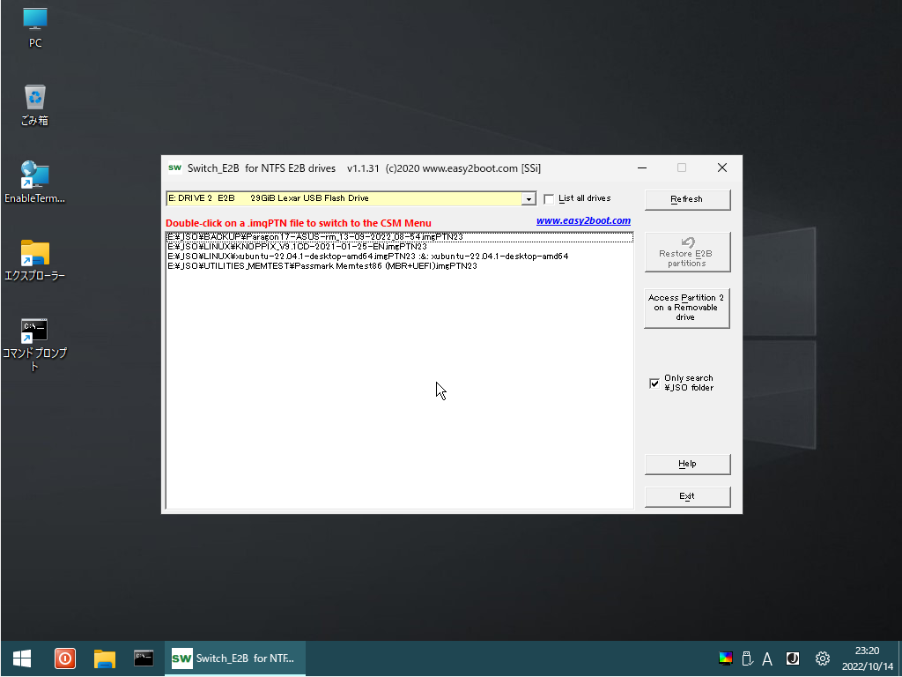
Task: Click the taskbar clock showing 23:20
Action: pos(867,658)
